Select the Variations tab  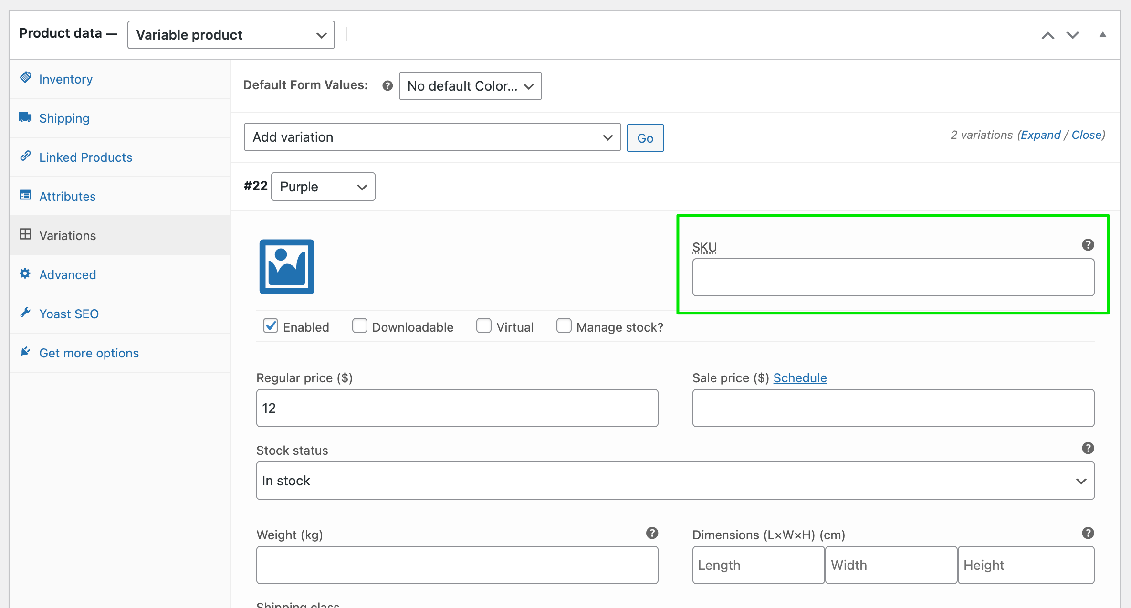coord(67,235)
